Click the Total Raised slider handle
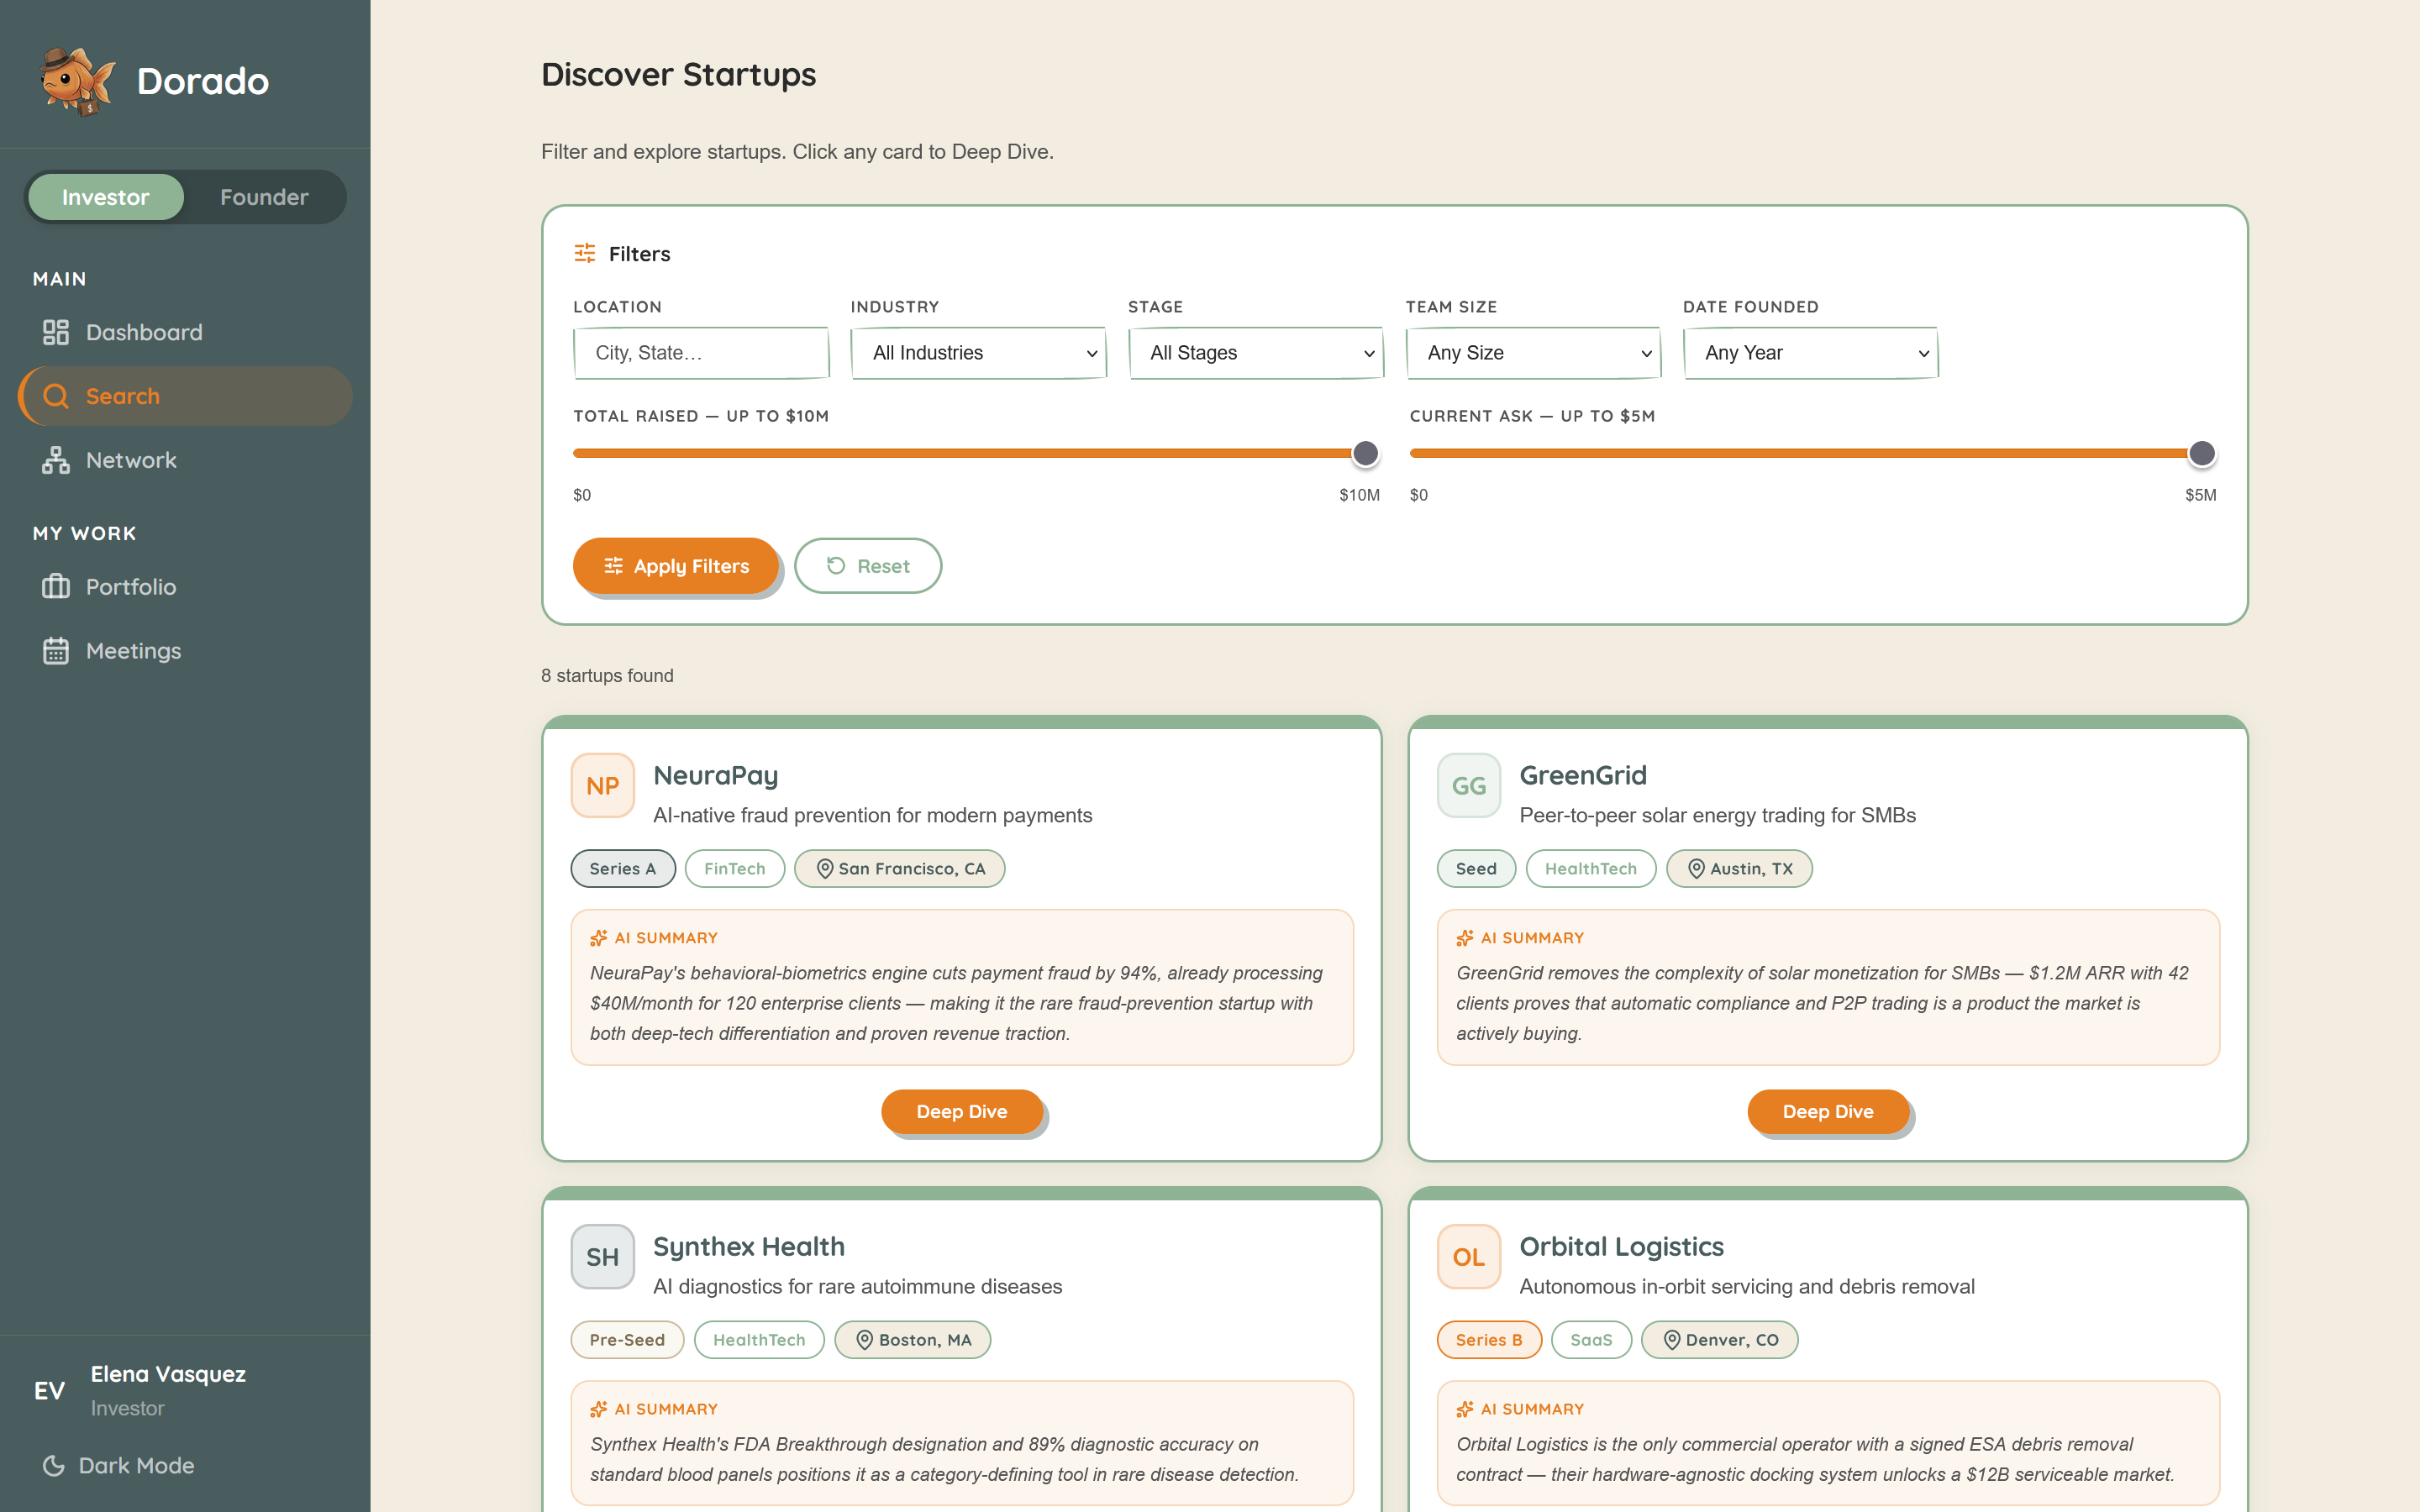Screen dimensions: 2420x1512 tap(1365, 454)
